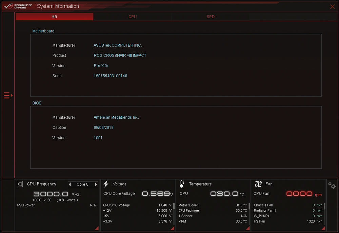Expand the left sidebar menu icon
Viewport: 339px width, 233px height.
(x=8, y=95)
